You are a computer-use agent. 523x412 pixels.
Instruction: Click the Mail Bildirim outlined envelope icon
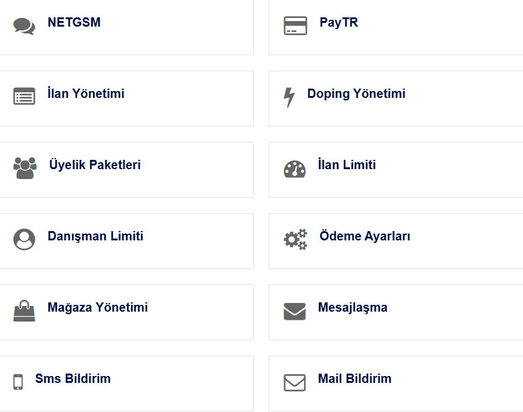coord(295,382)
